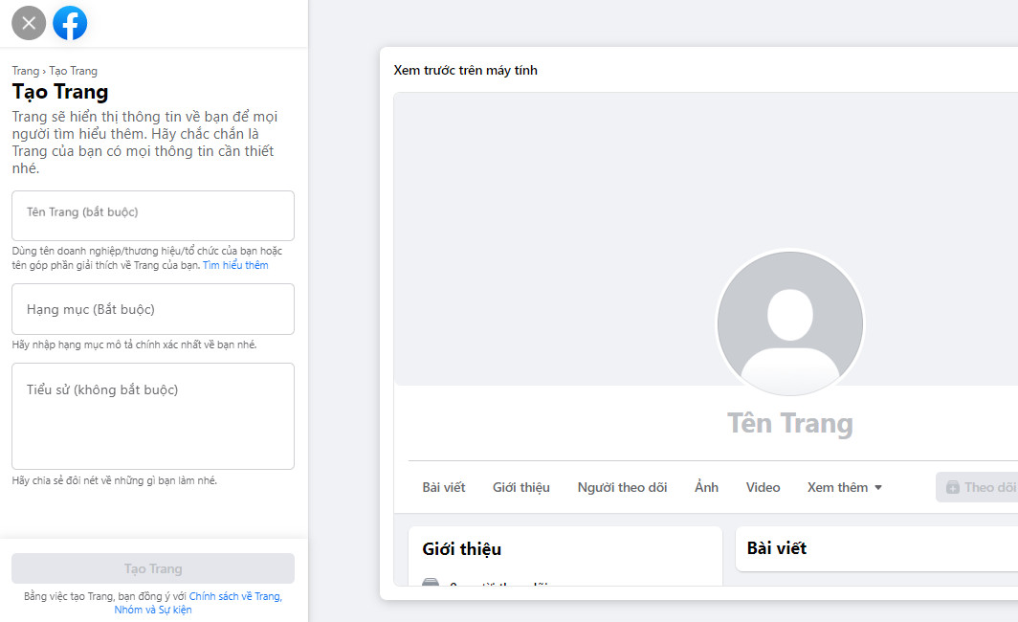The image size is (1018, 622).
Task: Click the hint text under Tiểu sử field
Action: coord(114,480)
